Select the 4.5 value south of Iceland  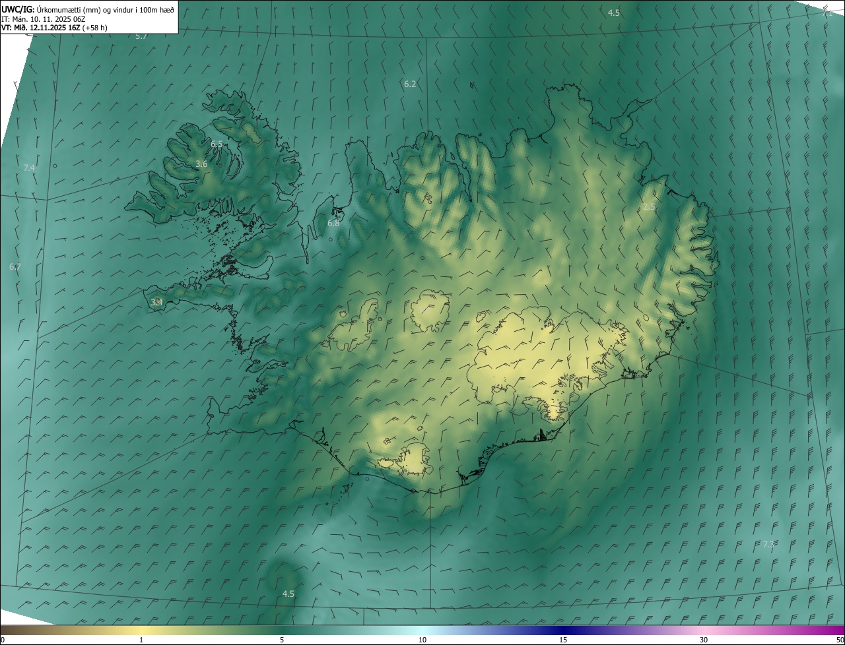(288, 594)
